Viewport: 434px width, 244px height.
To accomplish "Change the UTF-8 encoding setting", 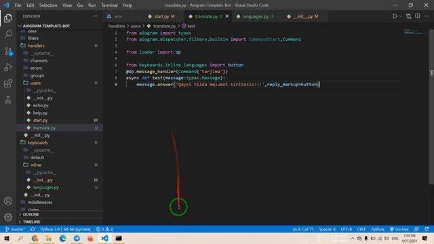I will coord(347,229).
